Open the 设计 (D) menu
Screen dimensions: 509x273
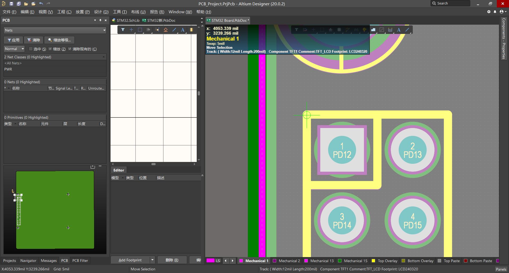coord(101,12)
